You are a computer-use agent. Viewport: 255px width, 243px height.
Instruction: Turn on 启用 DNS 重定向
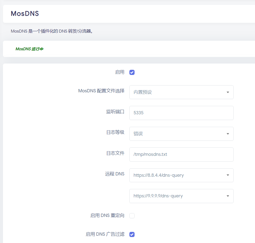pos(132,216)
